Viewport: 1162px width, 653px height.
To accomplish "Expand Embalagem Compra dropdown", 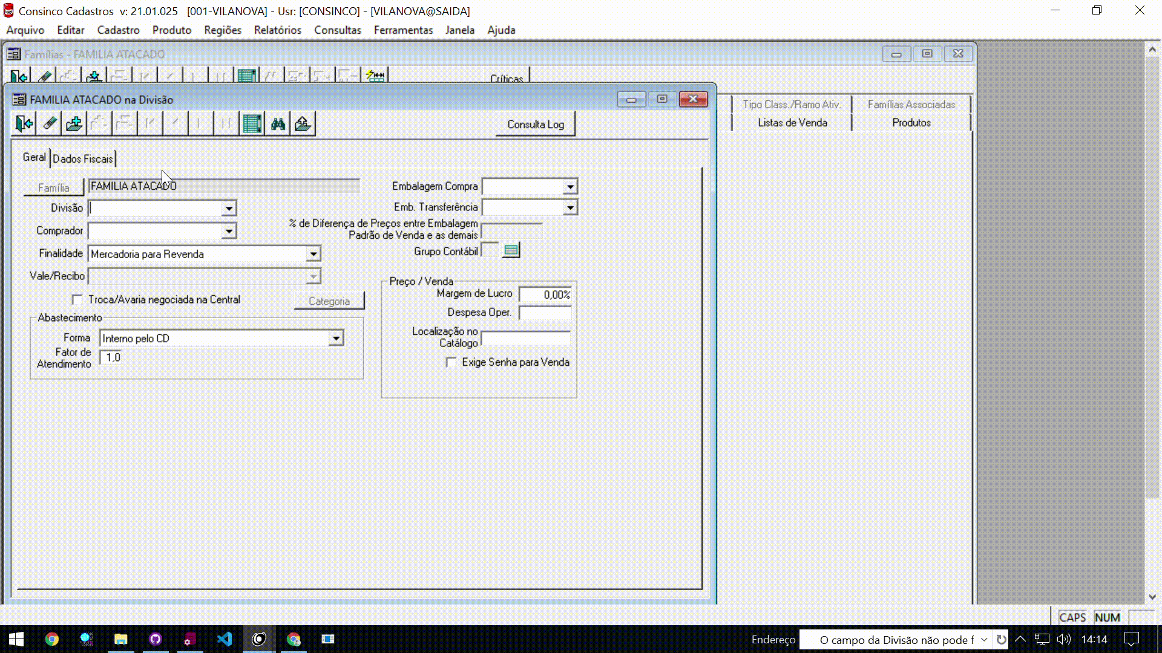I will 570,187.
